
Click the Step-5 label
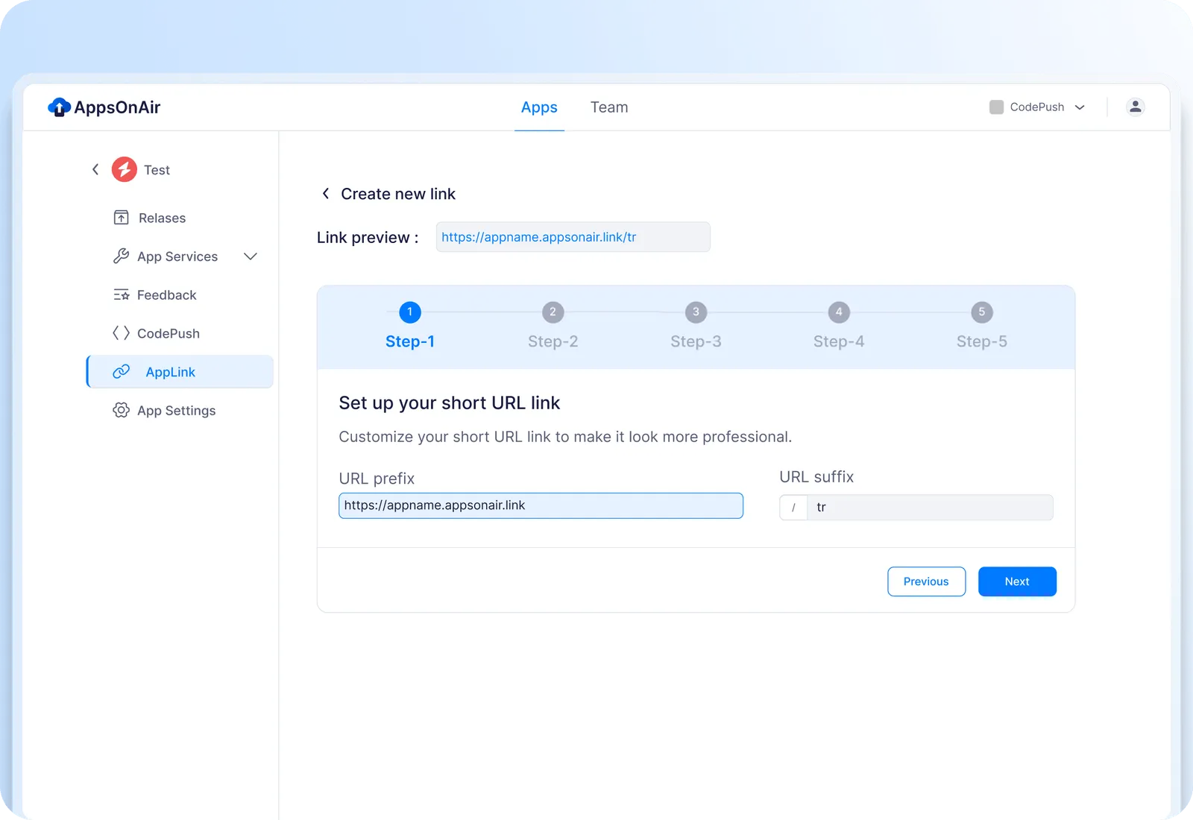(x=982, y=341)
